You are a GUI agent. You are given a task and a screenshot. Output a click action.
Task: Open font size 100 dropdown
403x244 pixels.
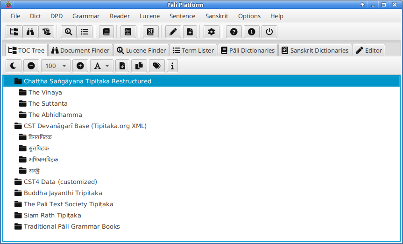click(56, 66)
